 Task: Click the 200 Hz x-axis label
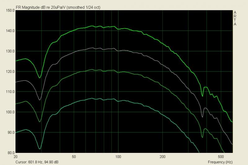pyautogui.click(x=162, y=157)
